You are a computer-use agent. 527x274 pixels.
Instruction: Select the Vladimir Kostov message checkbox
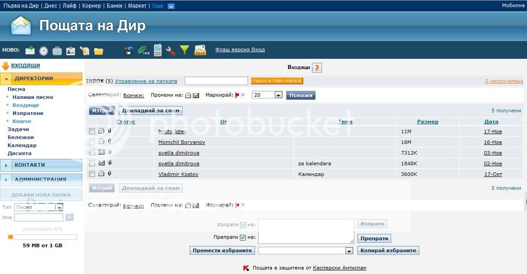coord(92,174)
